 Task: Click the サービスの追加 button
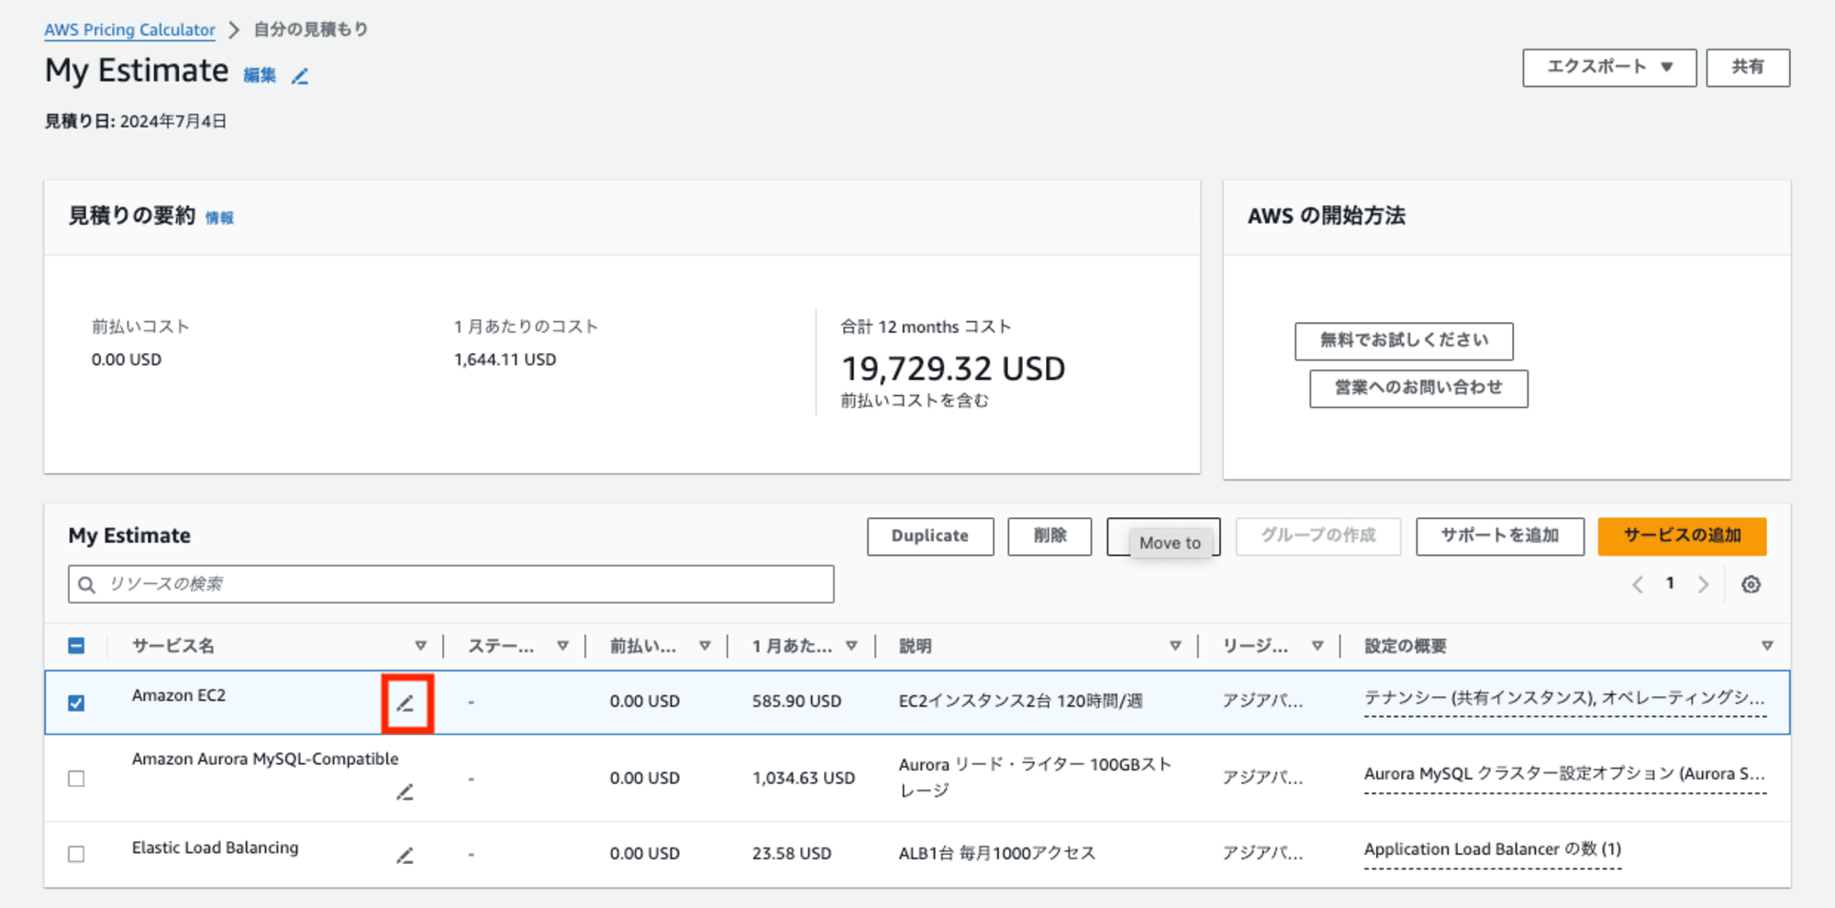point(1682,537)
